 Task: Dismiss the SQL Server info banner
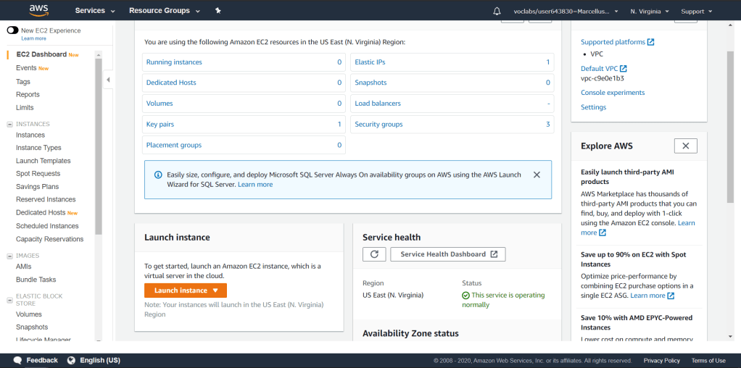pyautogui.click(x=537, y=175)
